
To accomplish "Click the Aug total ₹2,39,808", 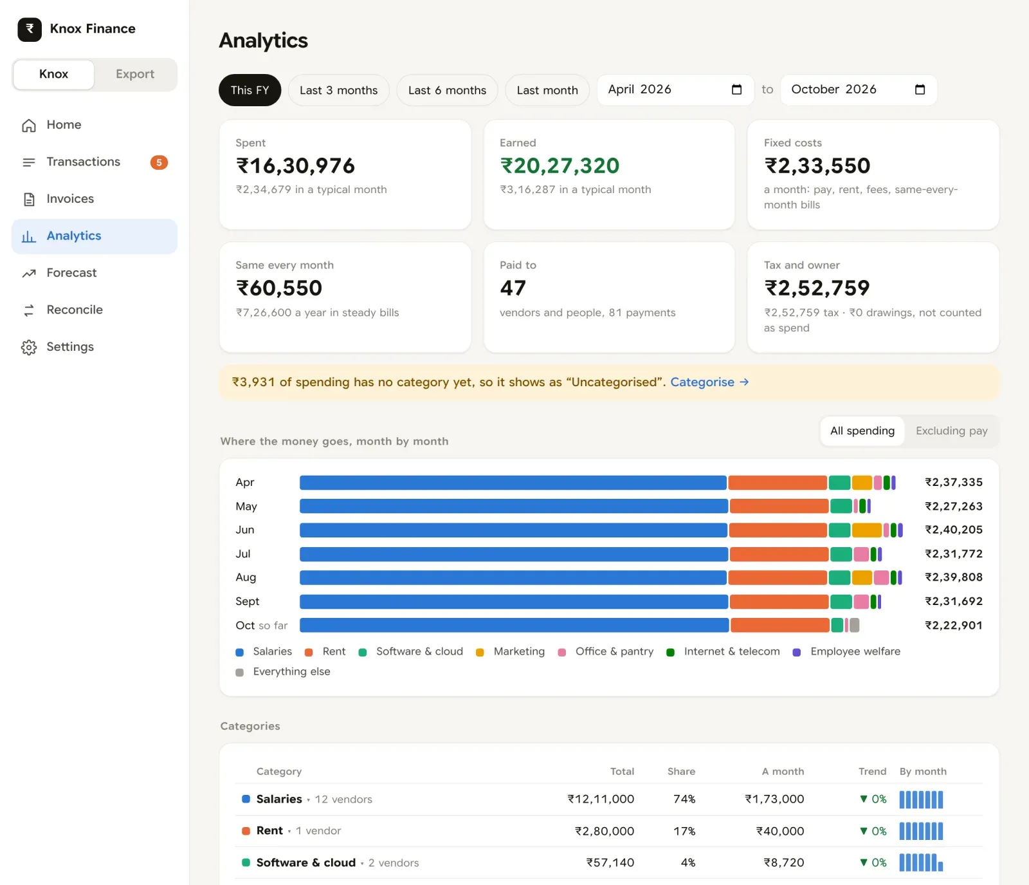I will [954, 577].
